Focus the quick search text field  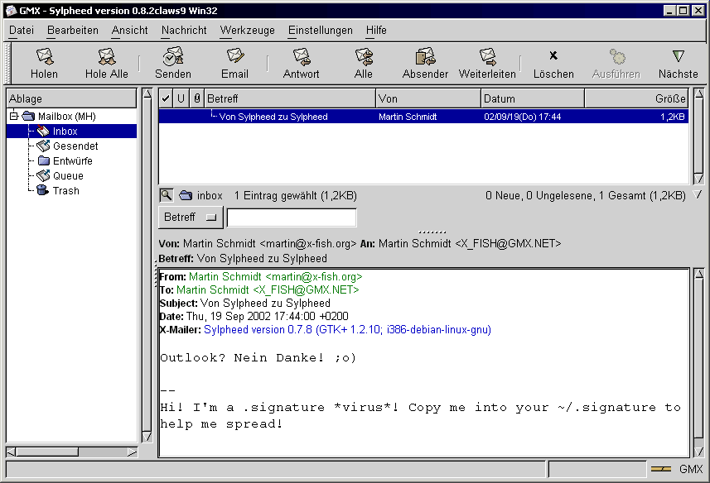click(292, 218)
